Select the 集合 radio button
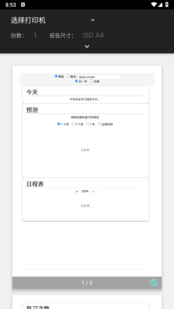This screenshot has width=174, height=309. click(x=68, y=76)
